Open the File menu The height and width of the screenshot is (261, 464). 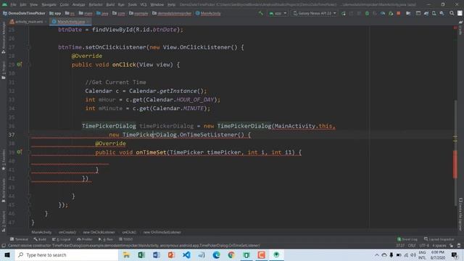(x=13, y=4)
